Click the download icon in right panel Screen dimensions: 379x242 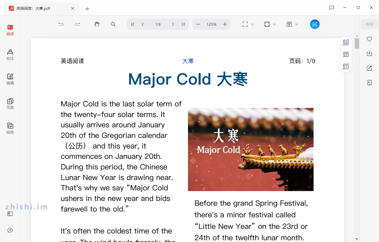tap(369, 53)
